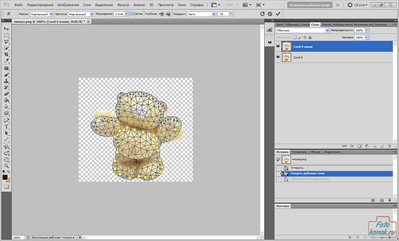Image resolution: width=399 pixels, height=241 pixels.
Task: Select the Crop tool in toolbox
Action: coord(7,55)
